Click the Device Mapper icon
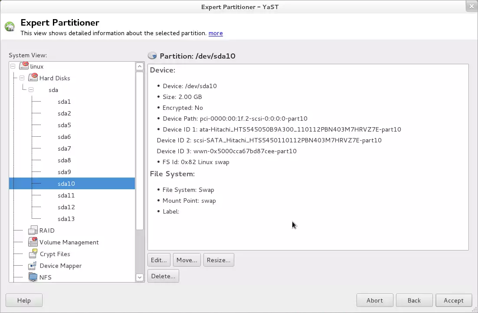The image size is (478, 313). pos(33,266)
